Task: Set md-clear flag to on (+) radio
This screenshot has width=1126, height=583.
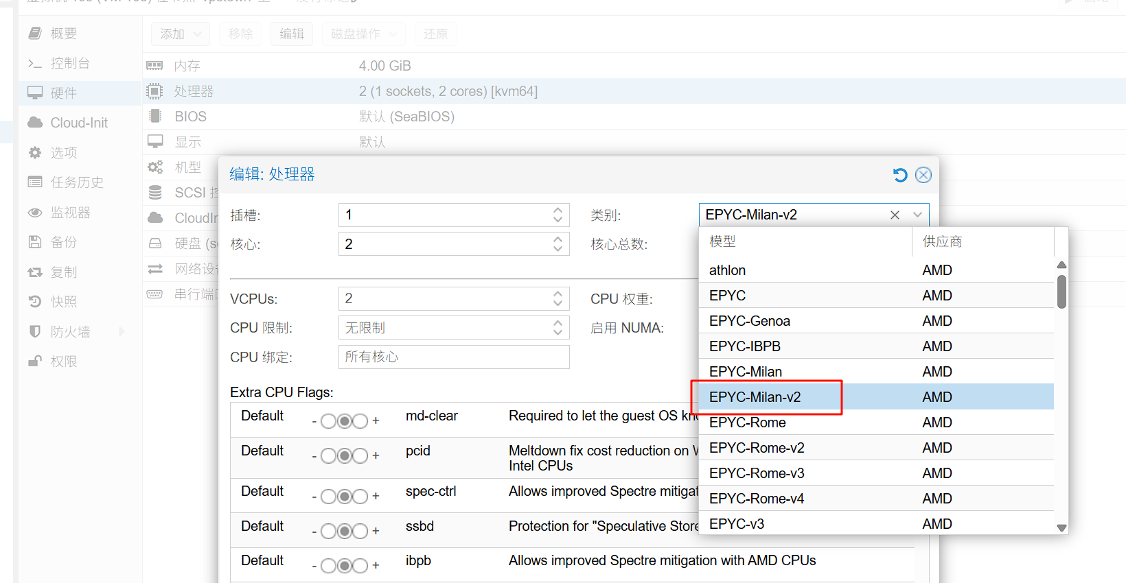Action: [x=360, y=421]
